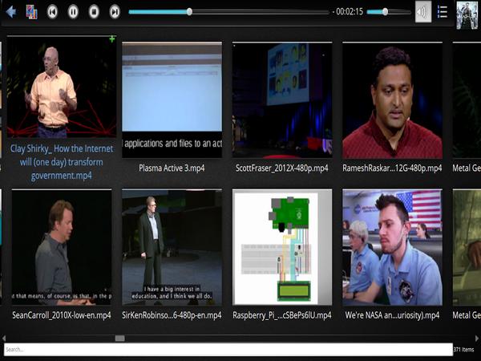The height and width of the screenshot is (361, 481).
Task: Click the playback seek slider
Action: click(228, 12)
